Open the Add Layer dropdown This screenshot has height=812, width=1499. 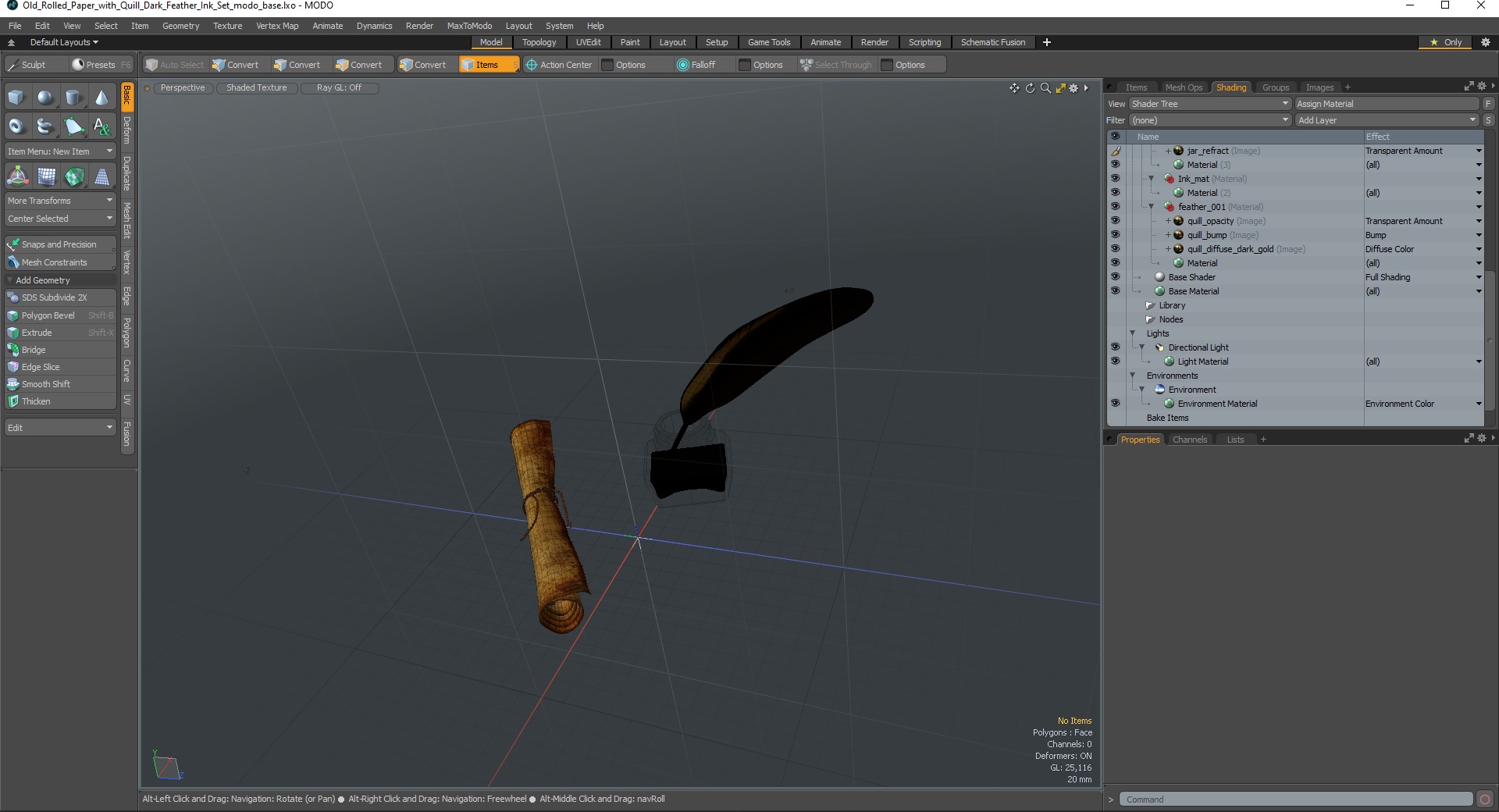click(x=1387, y=120)
